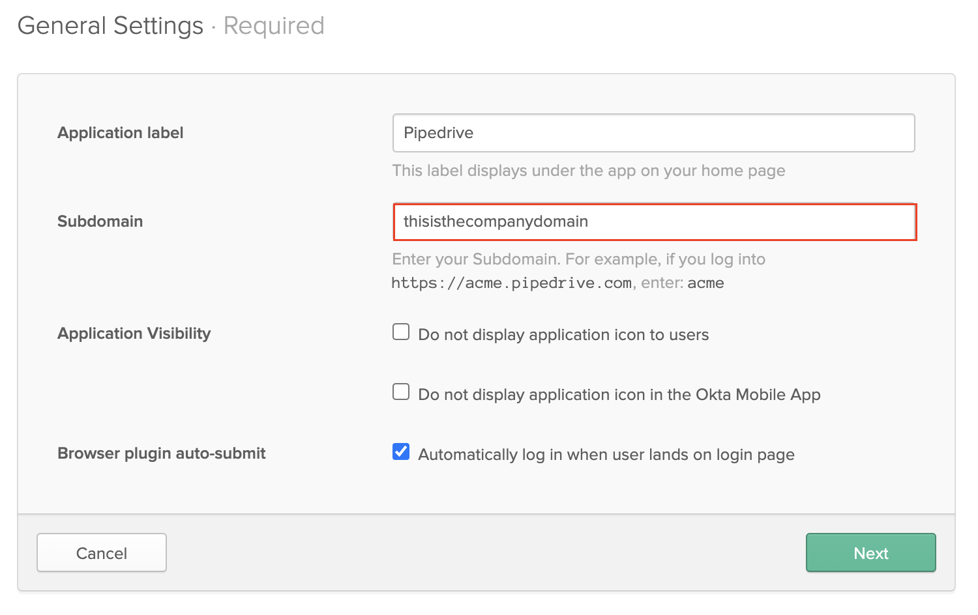978x615 pixels.
Task: Click the "Enter your Subdomain" help text
Action: 578,259
